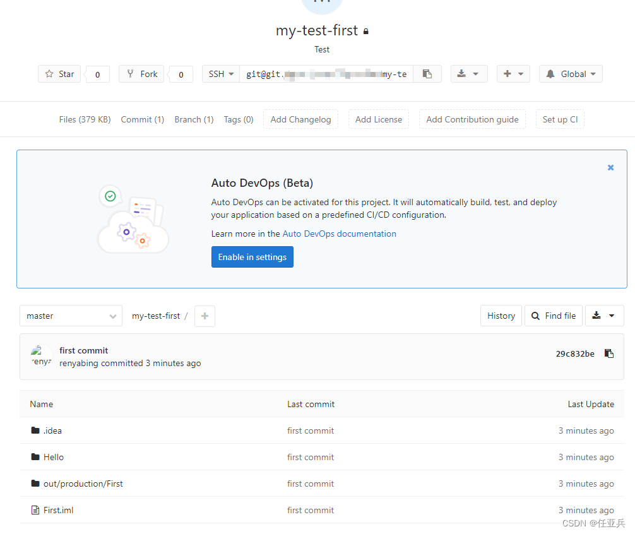The image size is (635, 534).
Task: Click the Hello folder icon
Action: pyautogui.click(x=35, y=456)
